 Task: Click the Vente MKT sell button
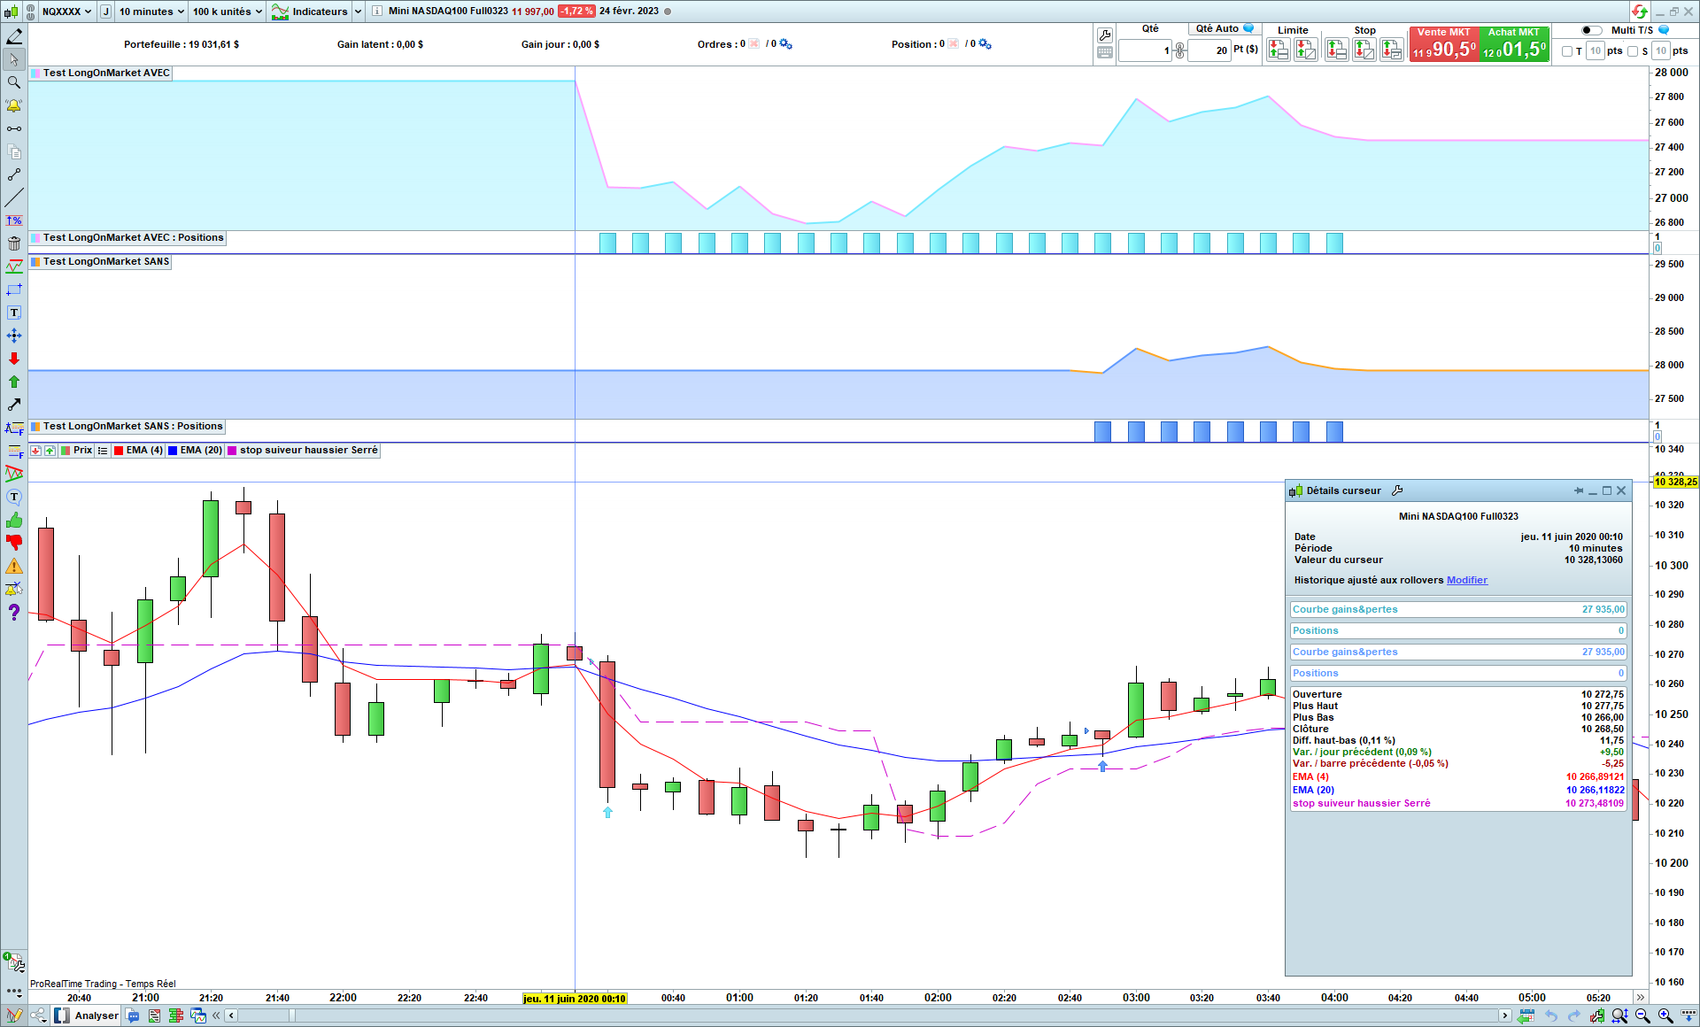point(1444,44)
